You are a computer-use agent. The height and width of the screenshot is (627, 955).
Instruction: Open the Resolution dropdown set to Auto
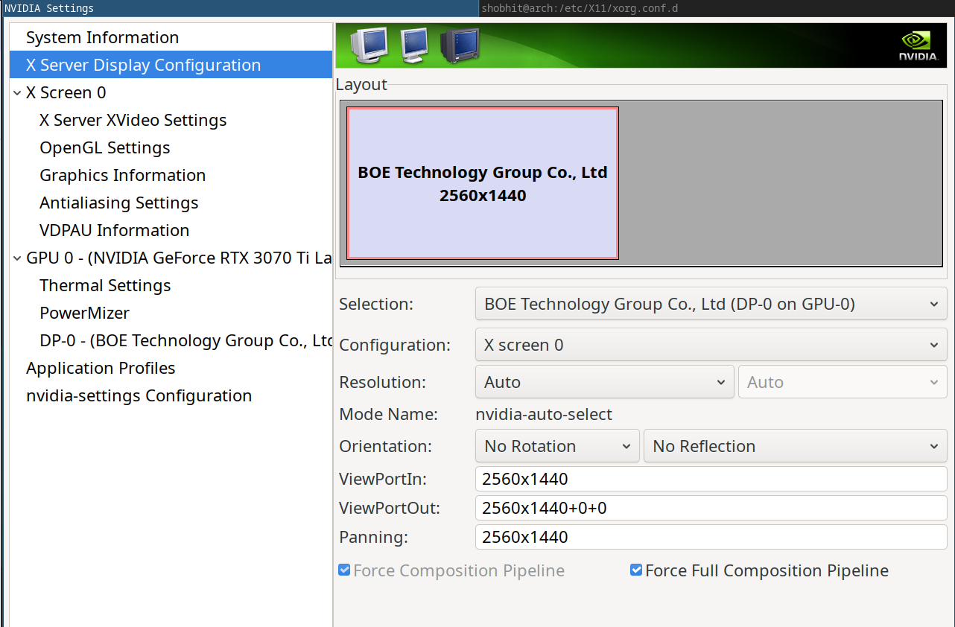pyautogui.click(x=605, y=382)
